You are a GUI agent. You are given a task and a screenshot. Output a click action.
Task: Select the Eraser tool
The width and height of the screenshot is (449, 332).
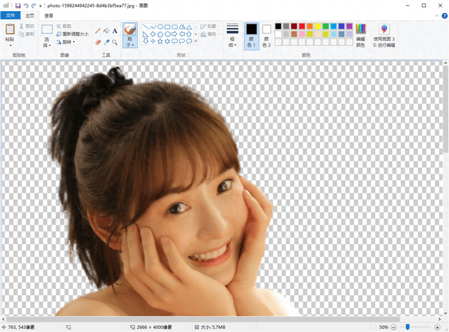coord(97,42)
